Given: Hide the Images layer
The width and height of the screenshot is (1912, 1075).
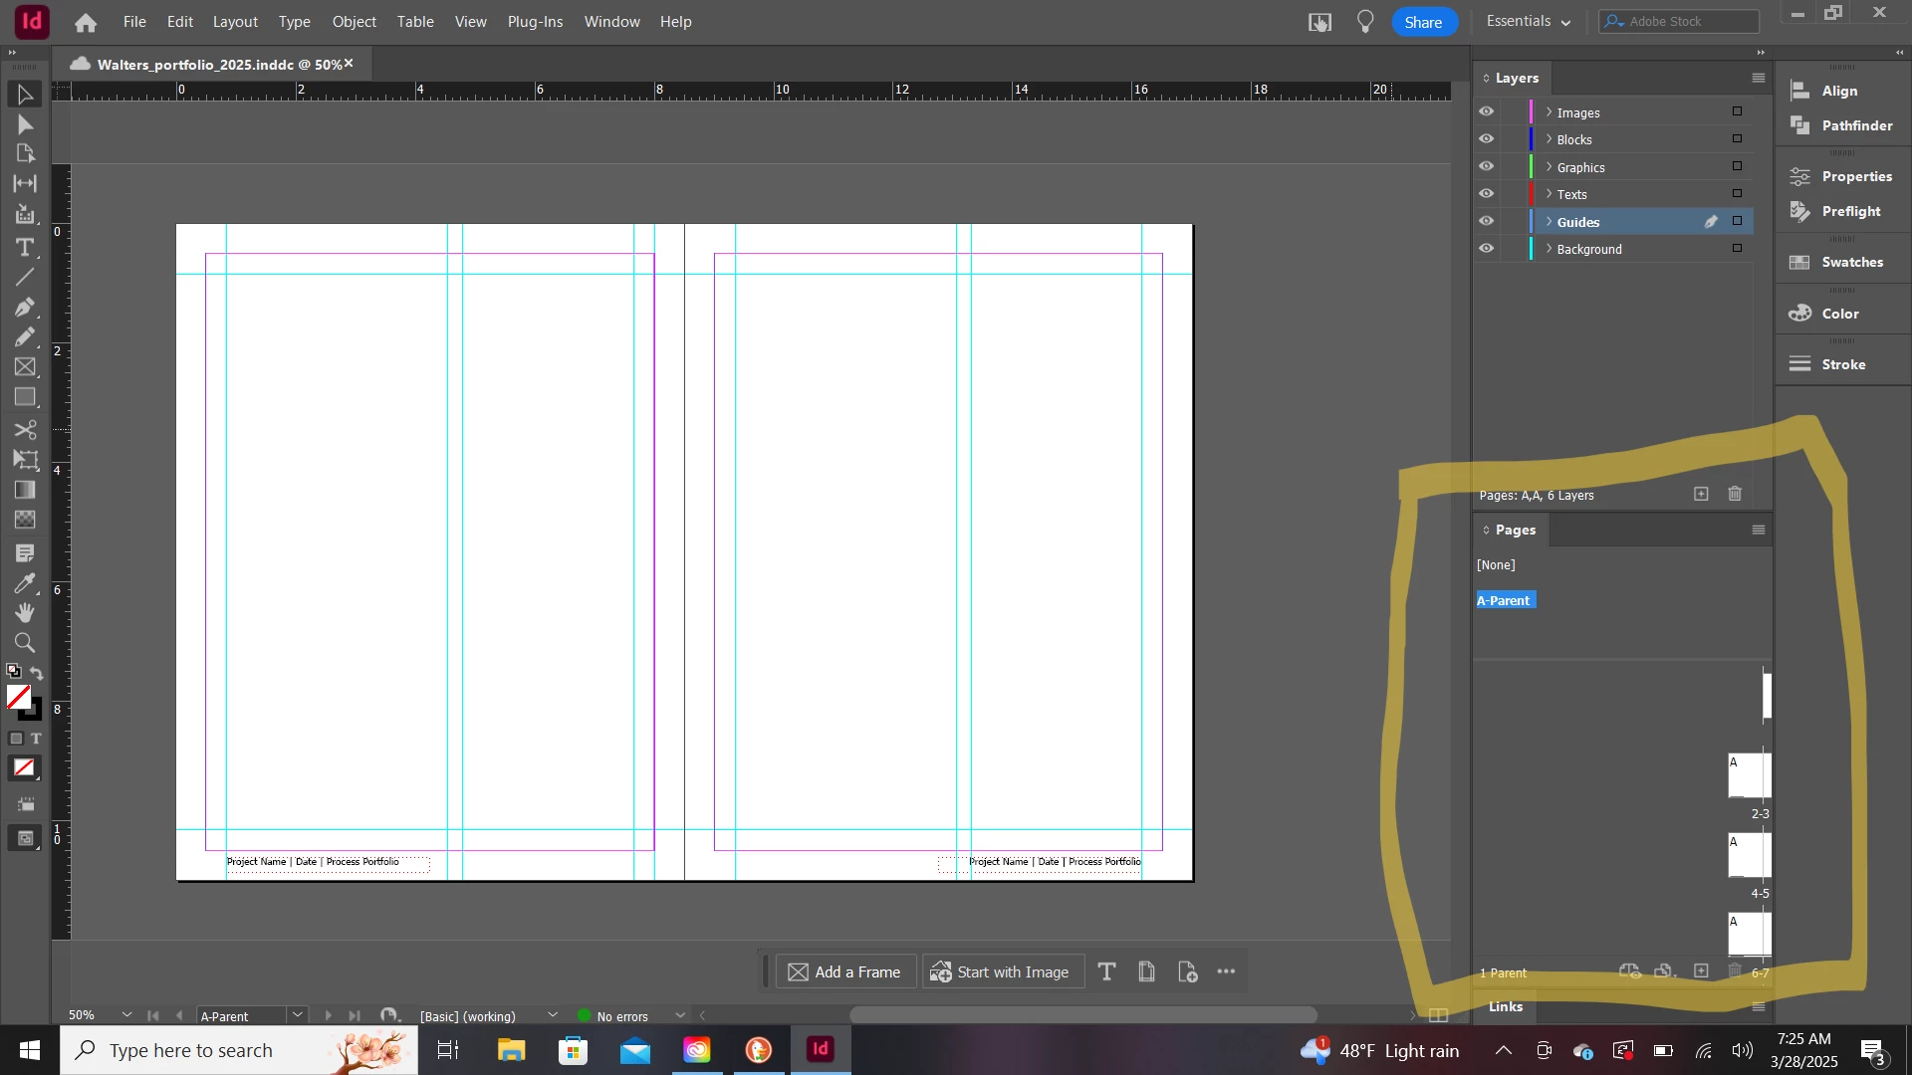Looking at the screenshot, I should 1486,111.
